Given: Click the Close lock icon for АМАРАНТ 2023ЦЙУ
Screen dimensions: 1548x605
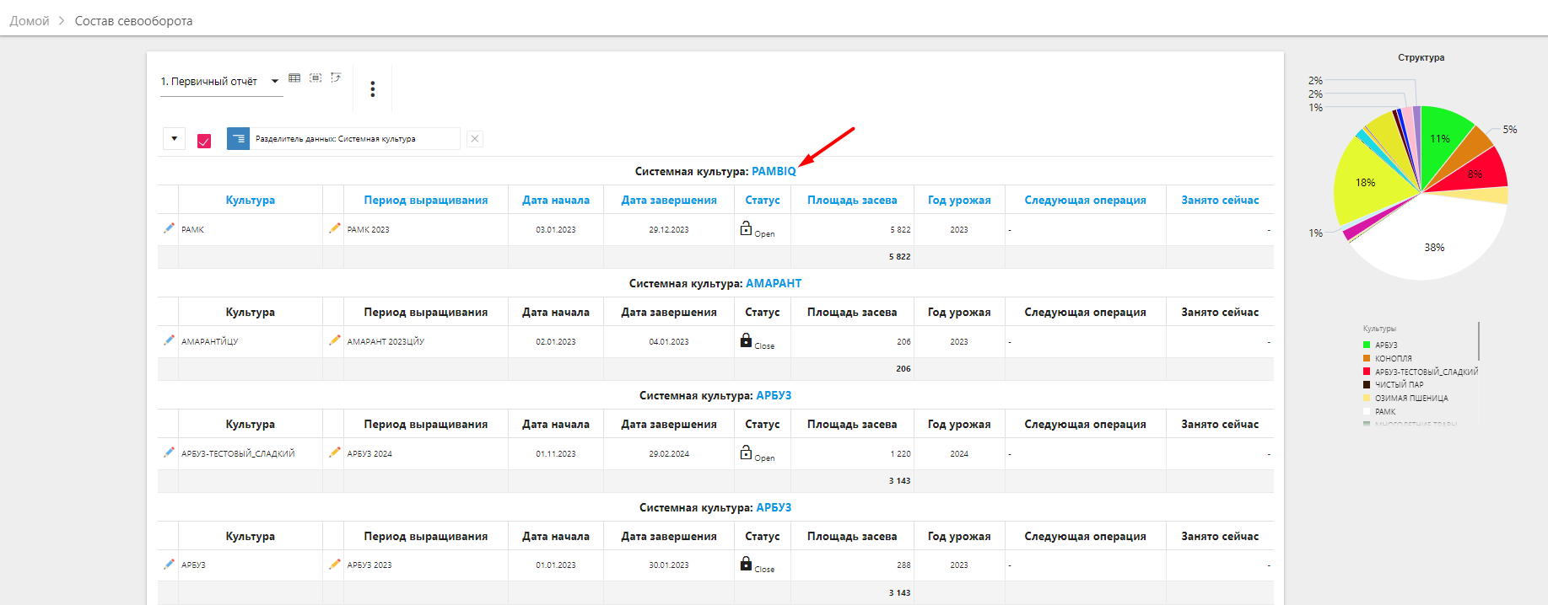Looking at the screenshot, I should pos(746,340).
